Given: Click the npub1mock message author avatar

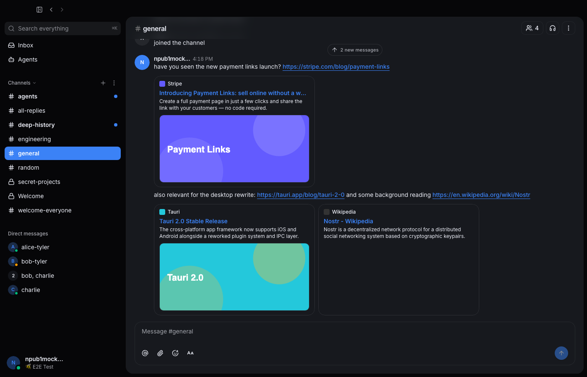Looking at the screenshot, I should click(x=142, y=62).
